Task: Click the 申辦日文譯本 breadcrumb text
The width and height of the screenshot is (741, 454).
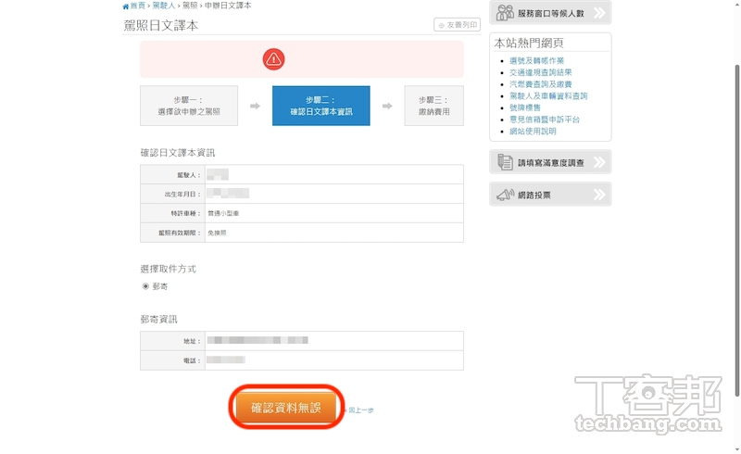Action: pyautogui.click(x=228, y=6)
